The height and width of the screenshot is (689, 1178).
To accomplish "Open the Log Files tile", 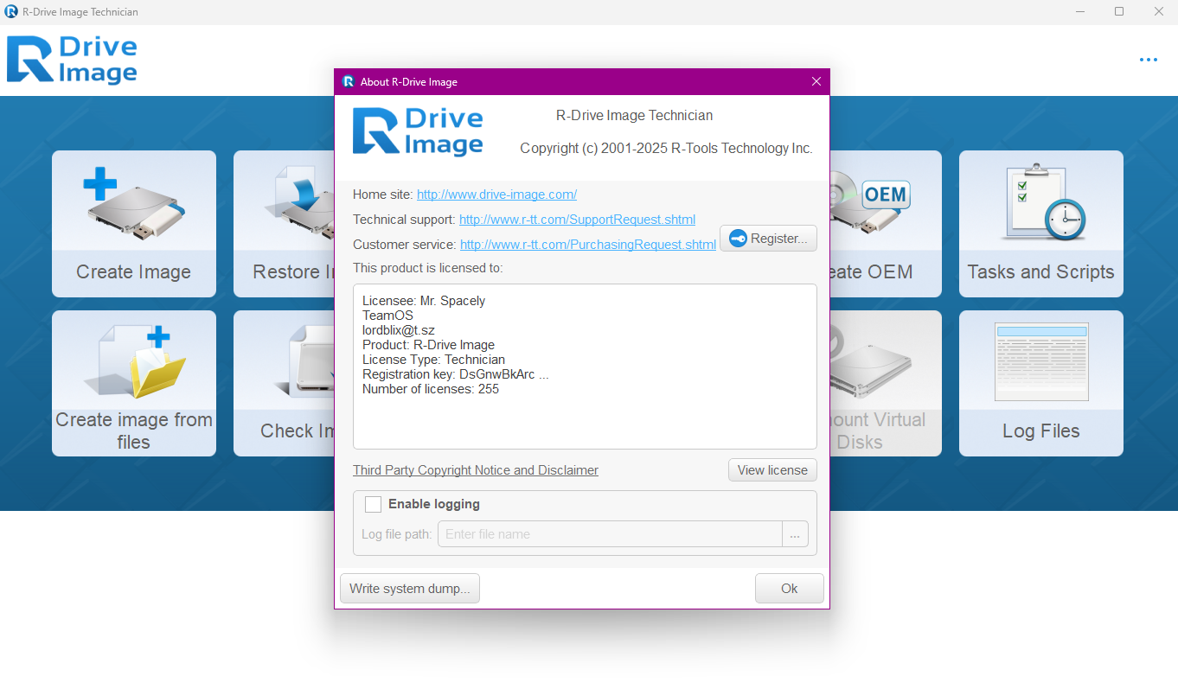I will click(x=1040, y=383).
